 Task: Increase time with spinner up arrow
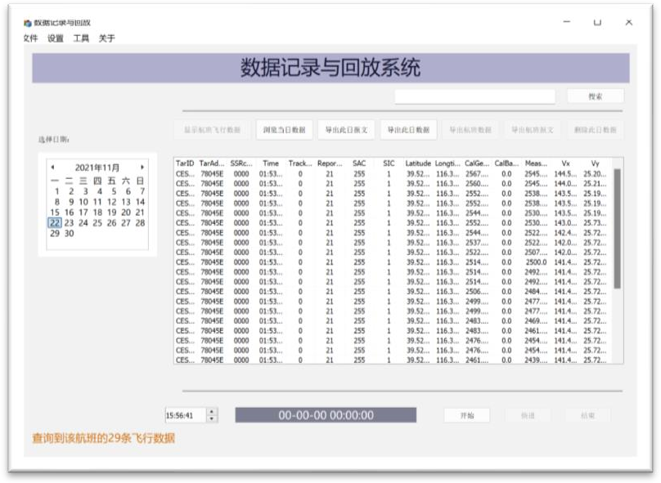click(x=212, y=411)
